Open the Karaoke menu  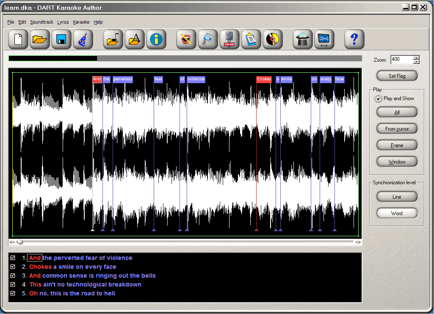(81, 22)
